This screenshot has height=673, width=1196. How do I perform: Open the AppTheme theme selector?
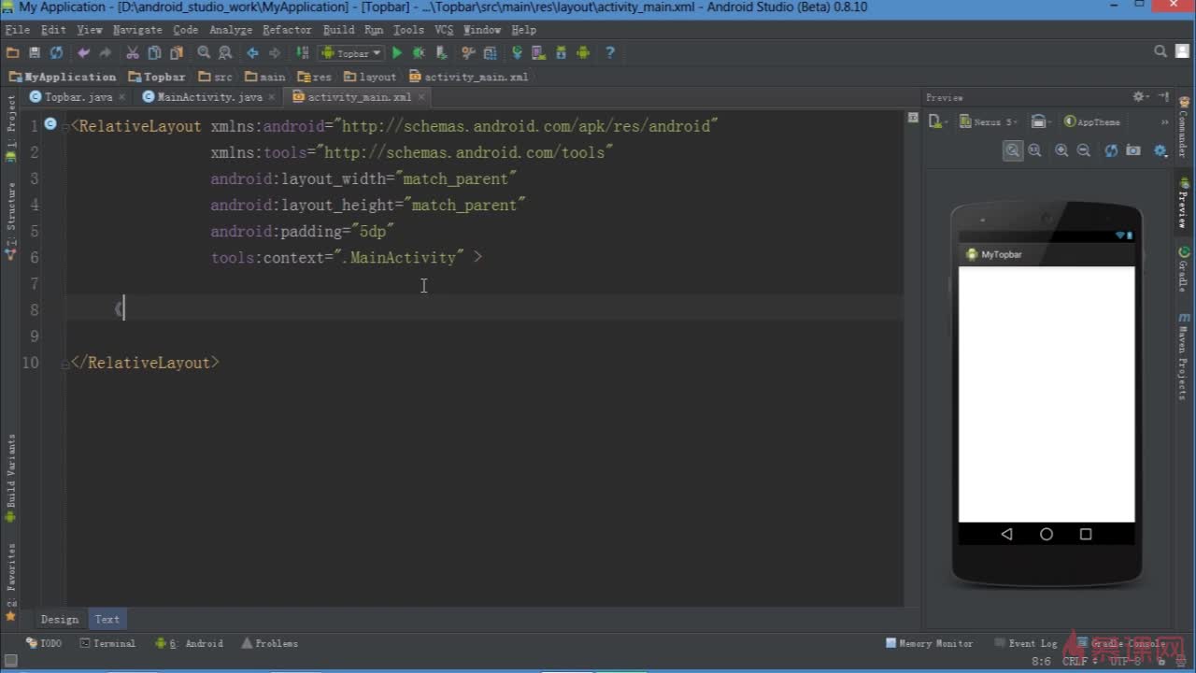pos(1092,122)
